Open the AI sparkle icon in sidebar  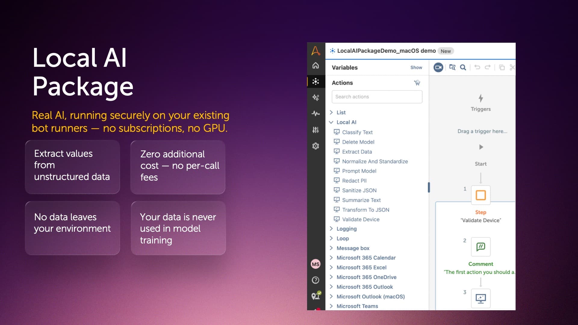[315, 97]
